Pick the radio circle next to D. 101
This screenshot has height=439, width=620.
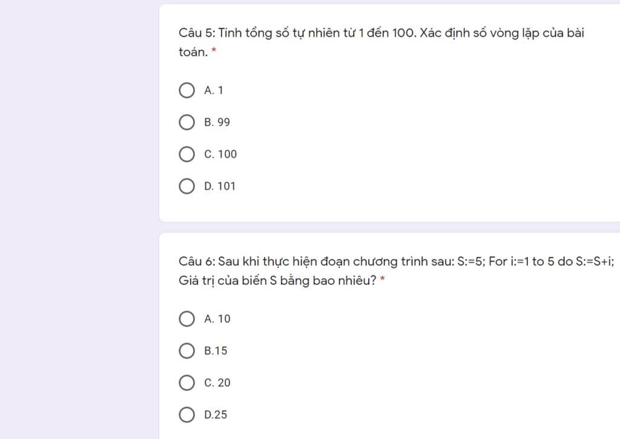(x=186, y=186)
